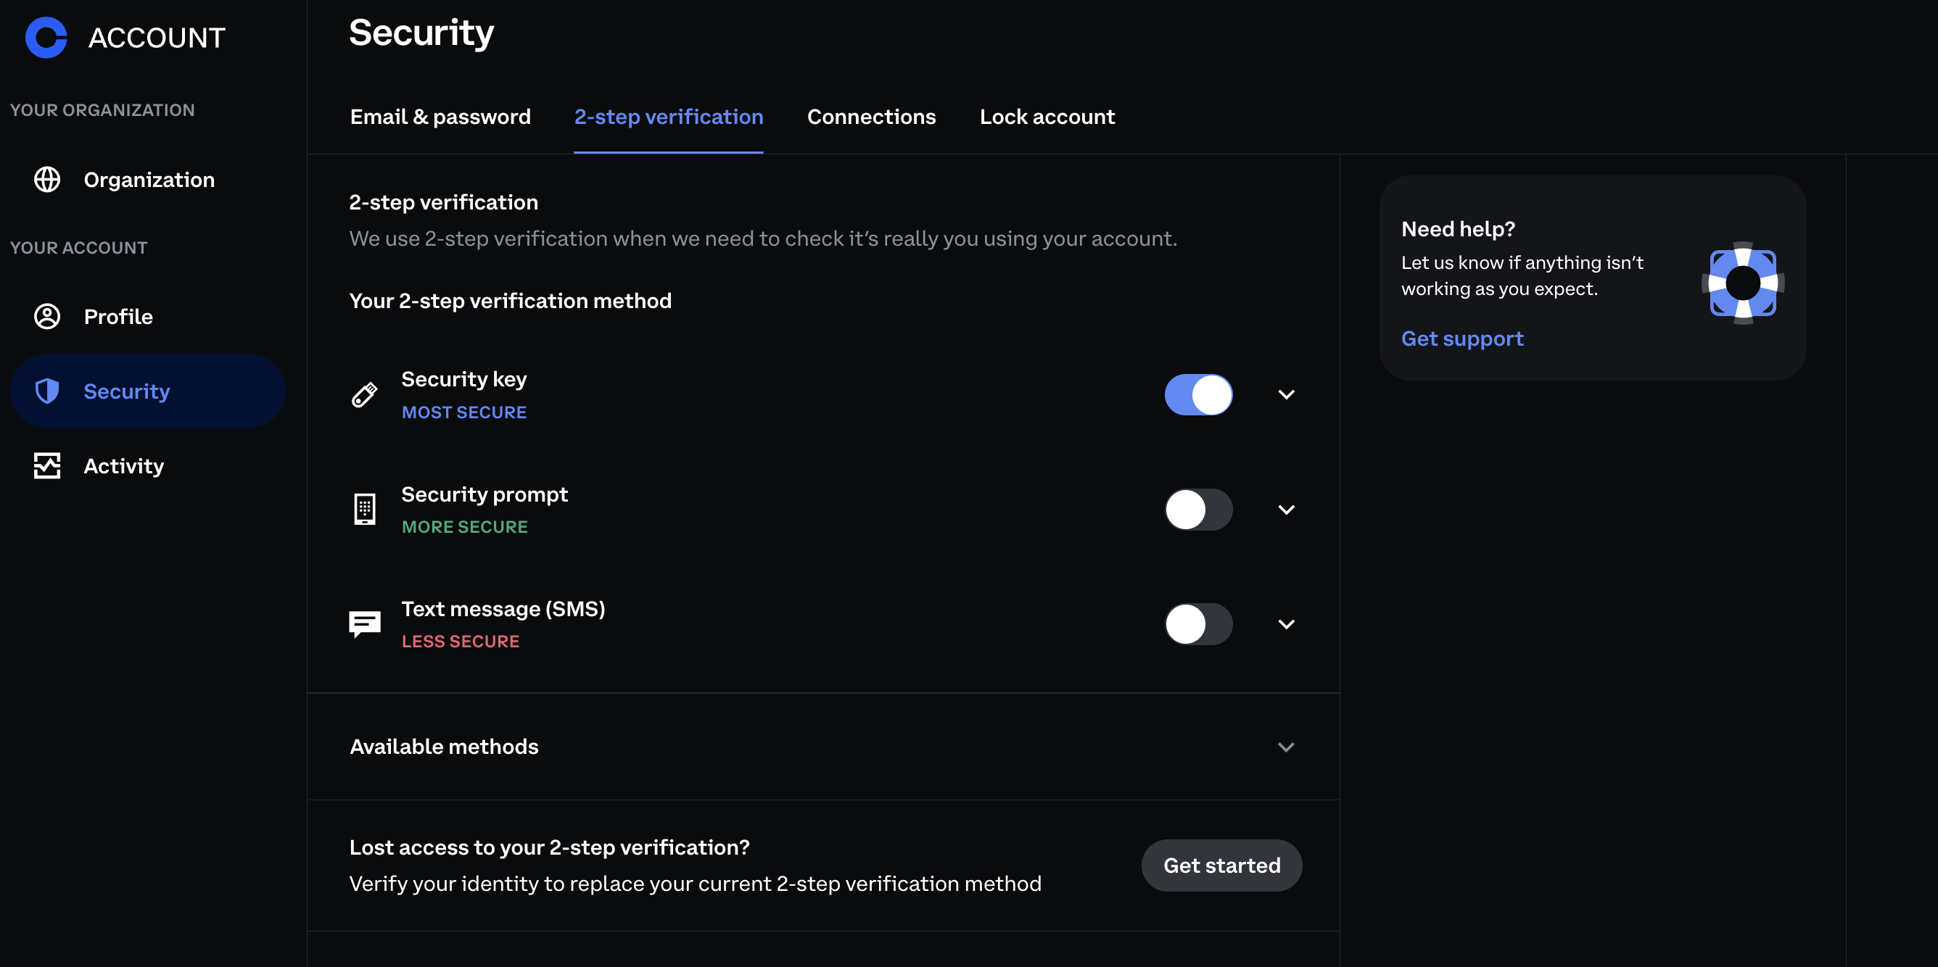Click the Activity chart icon
The width and height of the screenshot is (1938, 967).
coord(47,466)
